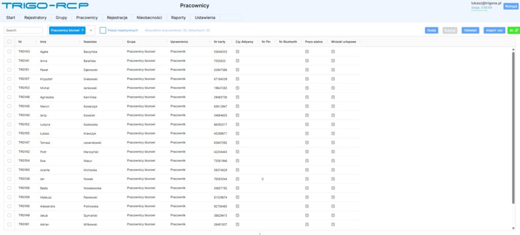Open the group filter dropdown arrow

[91, 30]
